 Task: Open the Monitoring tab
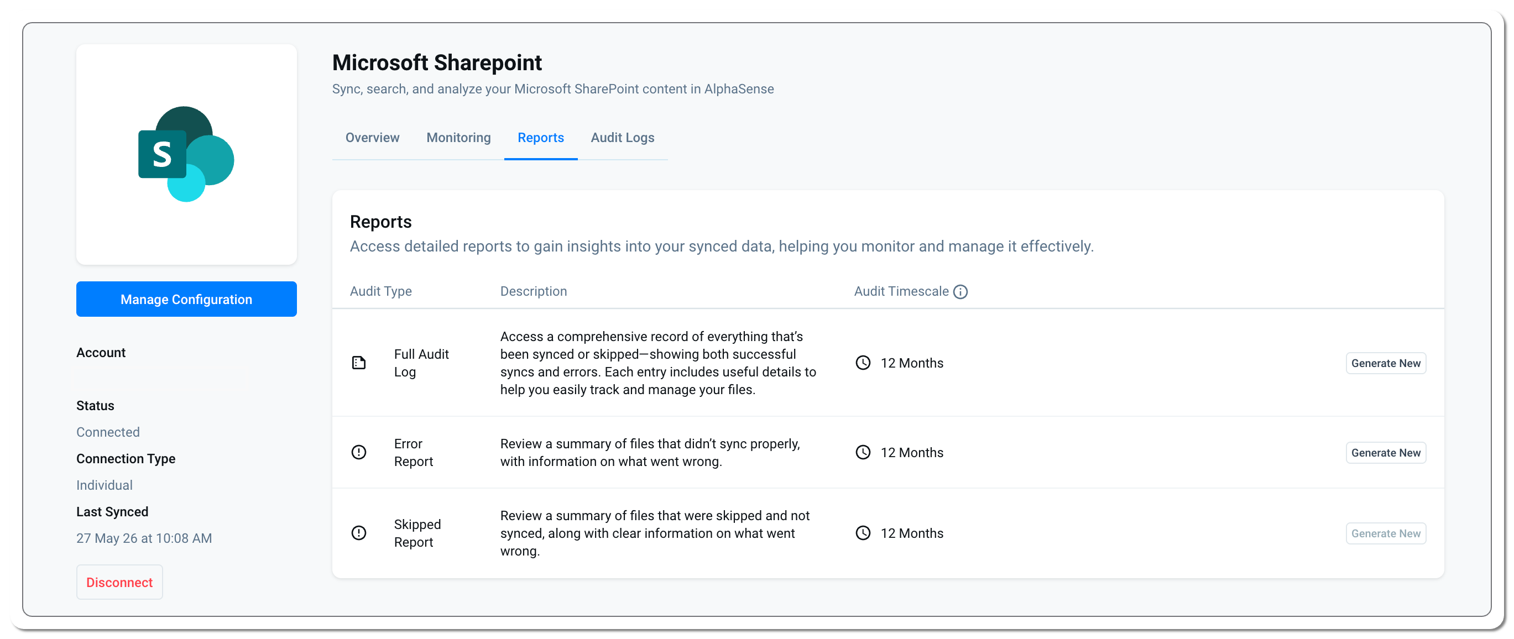(458, 138)
